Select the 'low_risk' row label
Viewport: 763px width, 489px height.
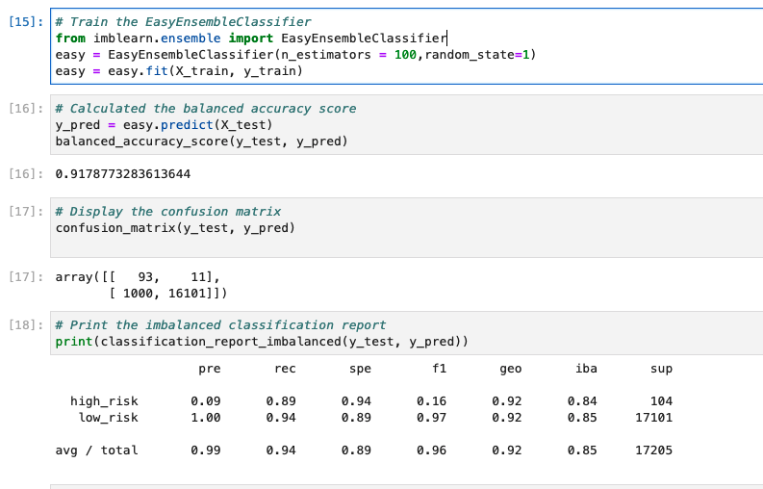click(x=109, y=418)
